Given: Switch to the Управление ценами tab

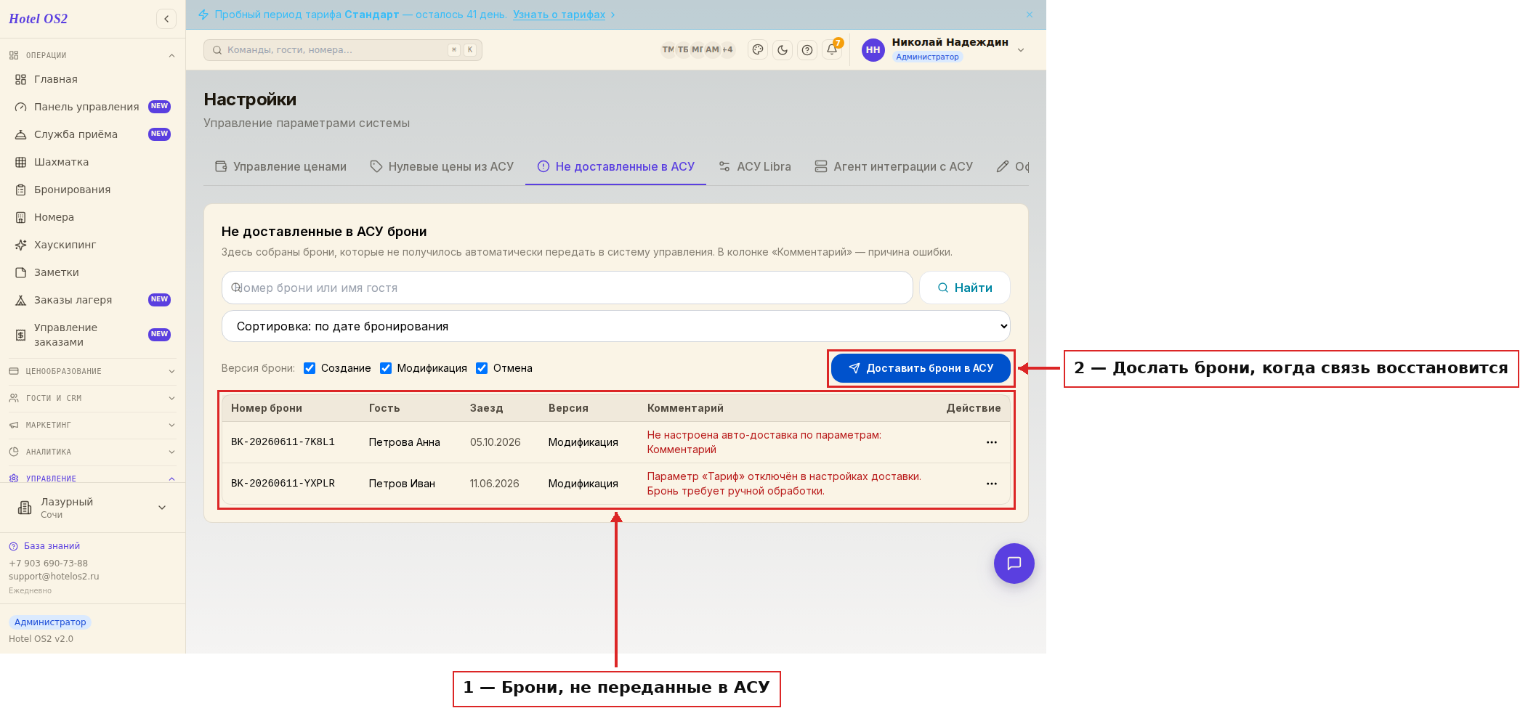Looking at the screenshot, I should 281,166.
